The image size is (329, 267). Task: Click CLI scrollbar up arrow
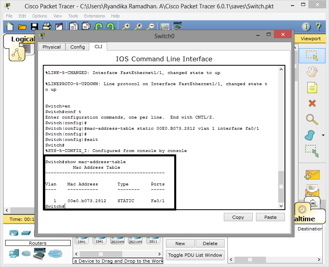tap(281, 69)
